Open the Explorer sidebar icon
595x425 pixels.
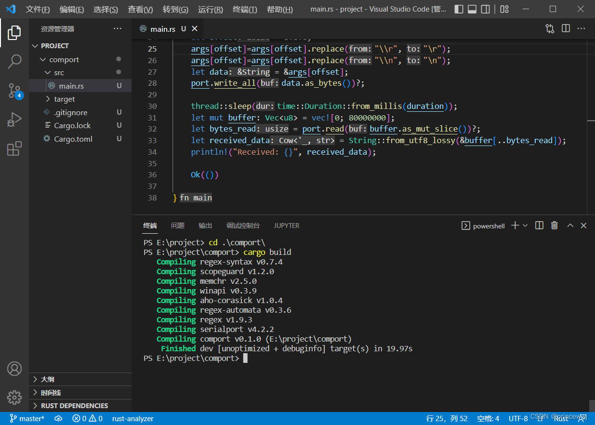[x=14, y=32]
